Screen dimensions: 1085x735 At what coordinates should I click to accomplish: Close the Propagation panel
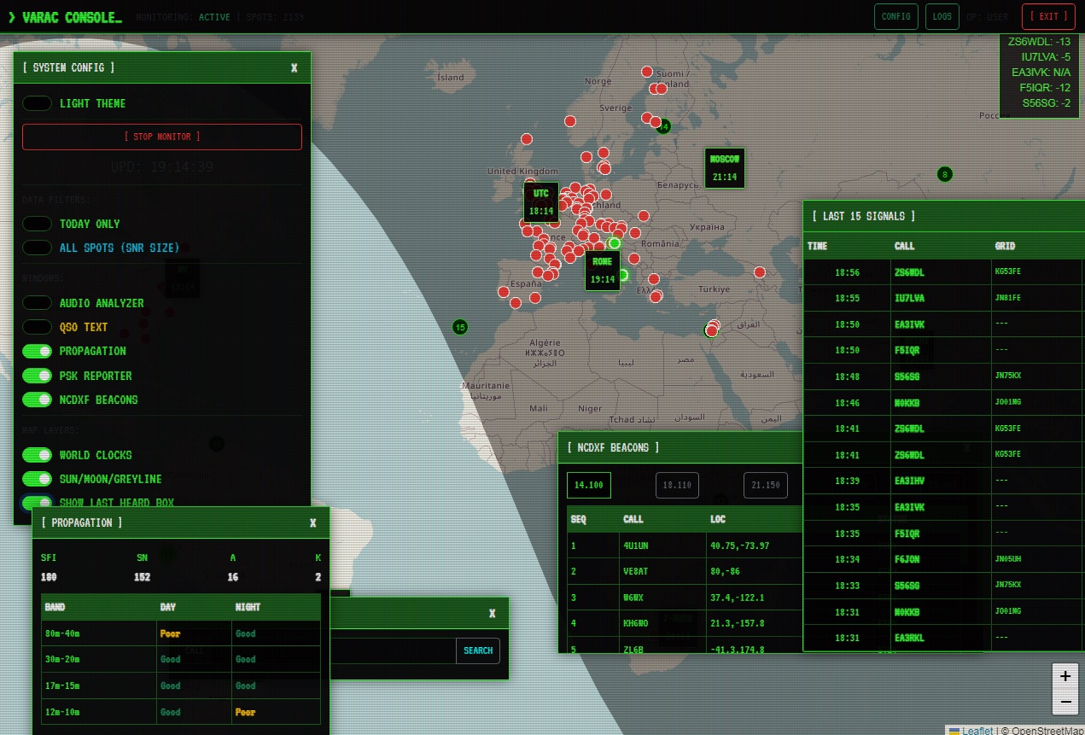coord(312,522)
